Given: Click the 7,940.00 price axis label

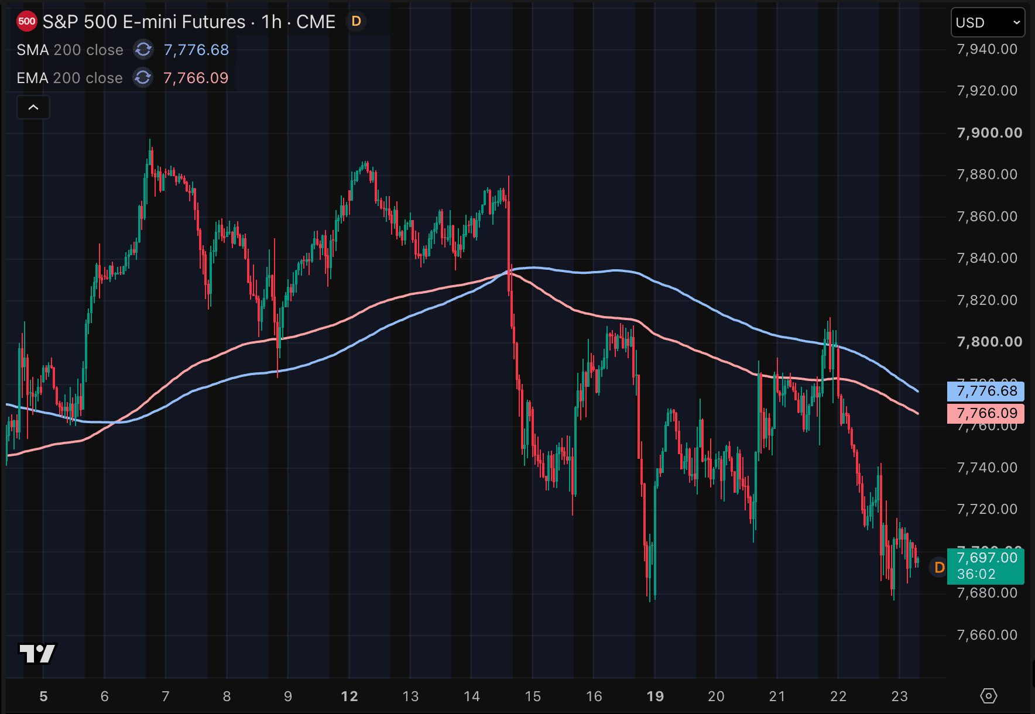Looking at the screenshot, I should click(987, 49).
